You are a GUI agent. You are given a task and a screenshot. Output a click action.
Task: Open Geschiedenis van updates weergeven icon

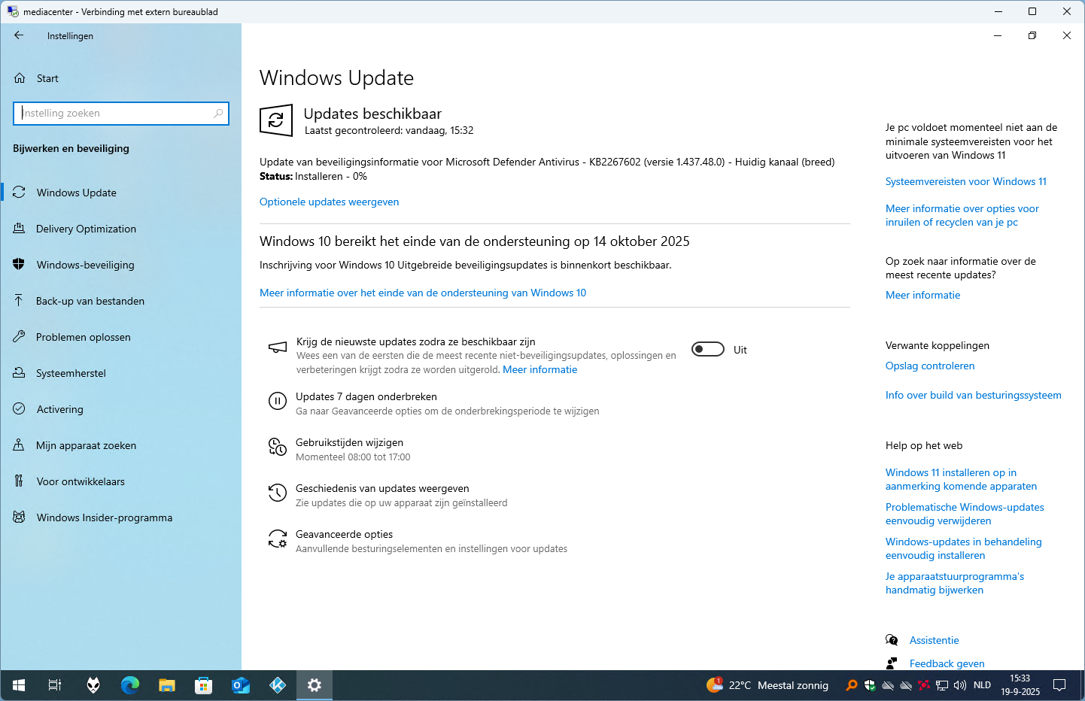tap(278, 493)
